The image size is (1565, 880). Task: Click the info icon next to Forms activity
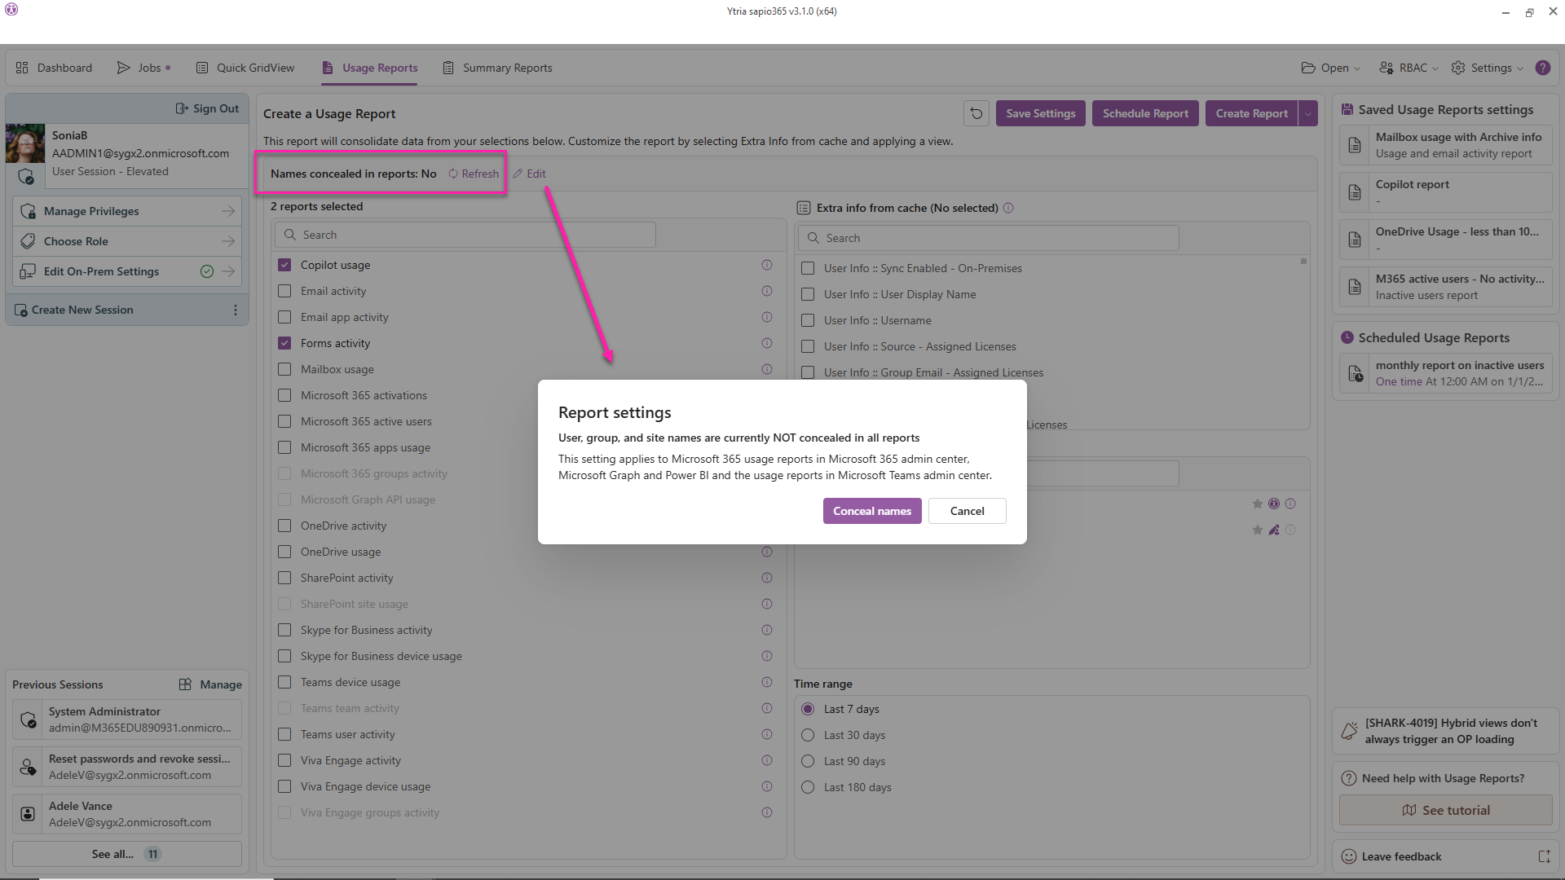[767, 343]
